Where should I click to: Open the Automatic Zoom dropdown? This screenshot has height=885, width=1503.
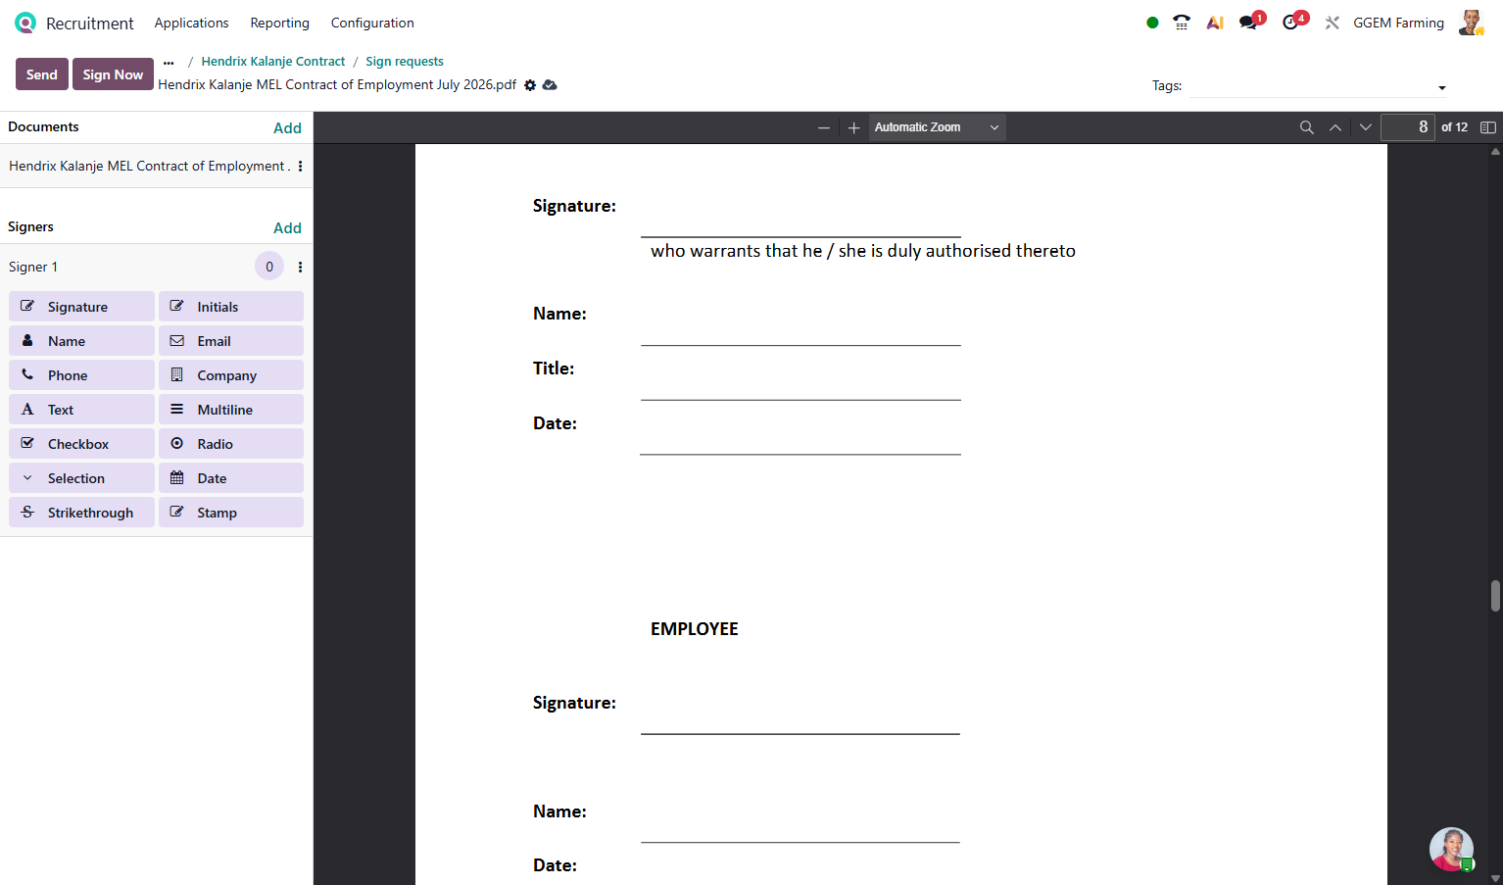click(x=937, y=127)
